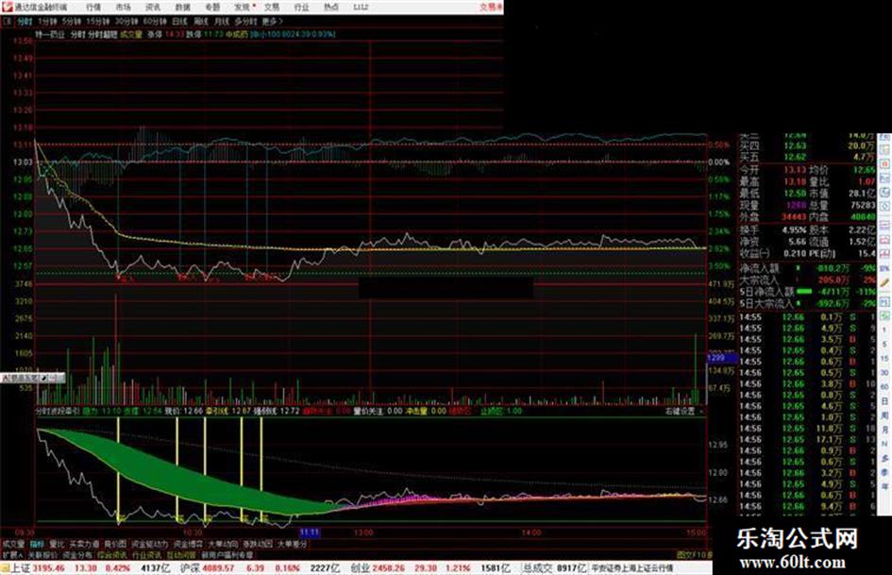The height and width of the screenshot is (575, 892).
Task: Select the 竞价图 indicator tab
Action: pyautogui.click(x=115, y=545)
